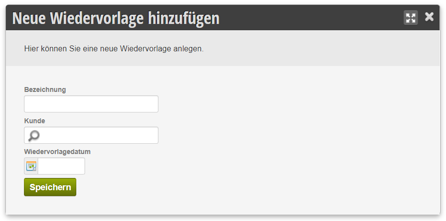Select the Wiedervorlagedatum date input

[x=61, y=166]
